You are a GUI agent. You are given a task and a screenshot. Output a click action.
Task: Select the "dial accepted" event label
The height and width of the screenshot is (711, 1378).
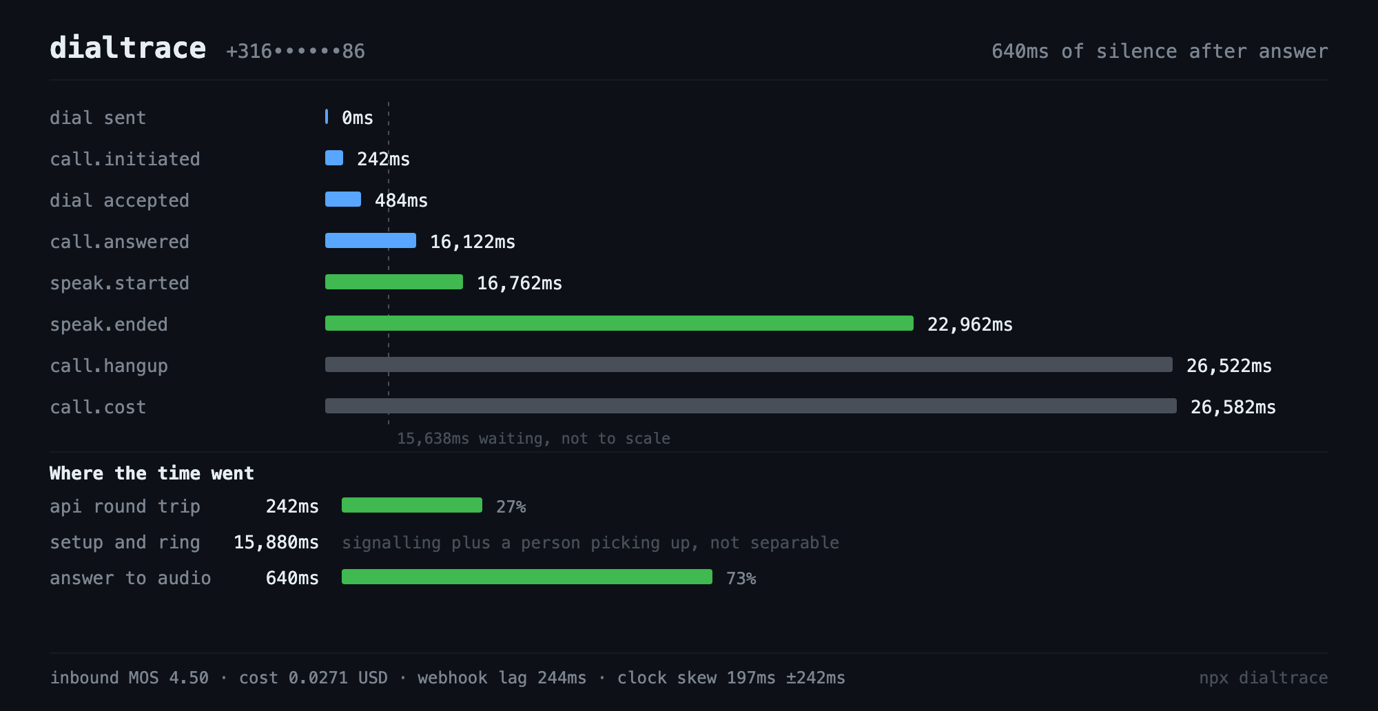point(119,200)
